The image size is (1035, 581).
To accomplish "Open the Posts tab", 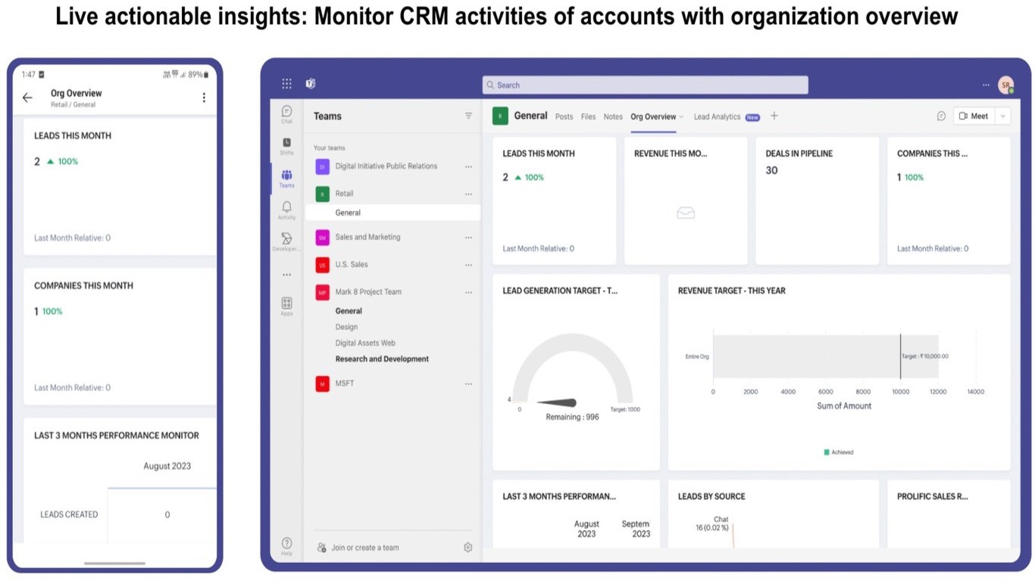I will point(564,117).
